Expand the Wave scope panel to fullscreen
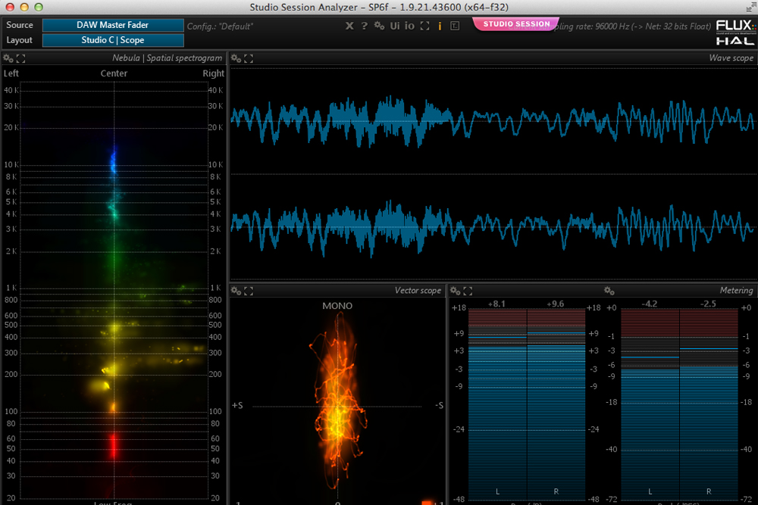The image size is (758, 505). click(x=249, y=58)
